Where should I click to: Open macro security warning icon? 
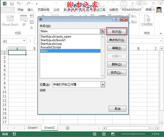pyautogui.click(x=32, y=28)
